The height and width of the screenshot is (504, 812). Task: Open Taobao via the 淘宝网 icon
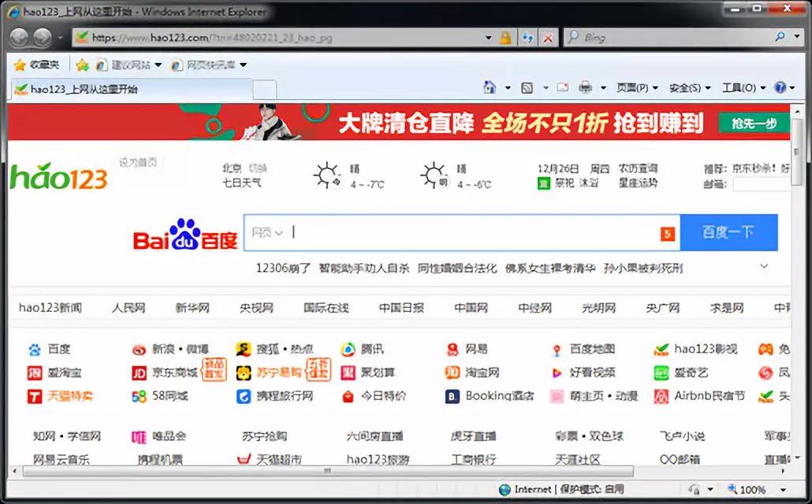453,372
